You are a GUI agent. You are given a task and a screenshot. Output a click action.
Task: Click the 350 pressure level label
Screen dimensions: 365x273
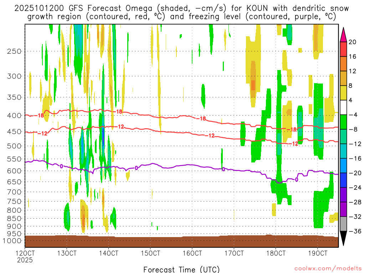[x=14, y=97]
